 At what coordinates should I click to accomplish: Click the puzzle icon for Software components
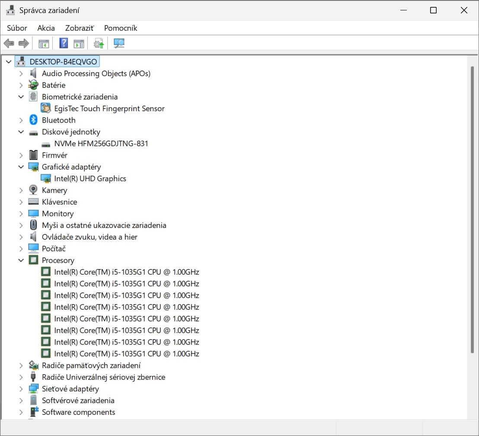tap(34, 411)
